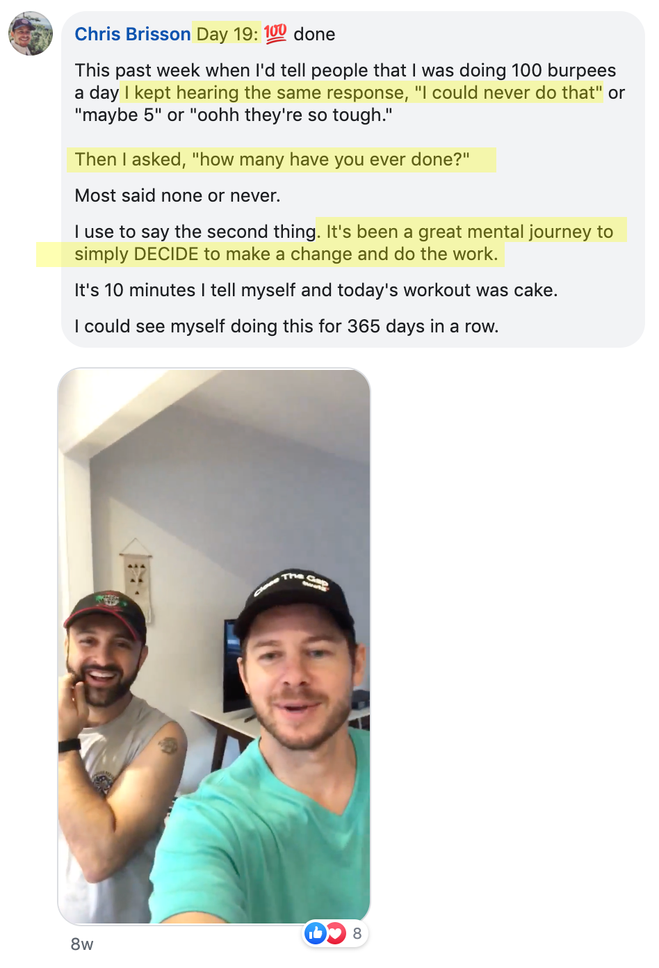
Task: Click the red heart reaction icon
Action: 336,933
